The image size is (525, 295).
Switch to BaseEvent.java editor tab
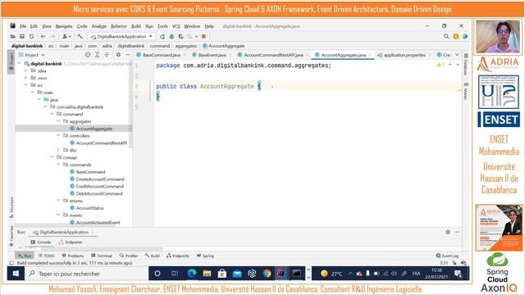[x=212, y=55]
